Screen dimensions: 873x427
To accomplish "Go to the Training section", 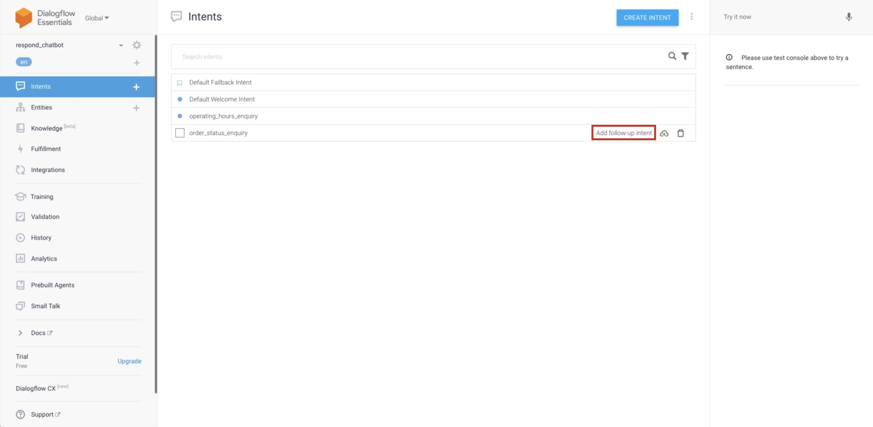I will tap(42, 197).
